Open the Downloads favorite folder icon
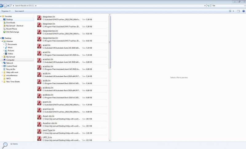This screenshot has height=149, width=246. click(4, 22)
